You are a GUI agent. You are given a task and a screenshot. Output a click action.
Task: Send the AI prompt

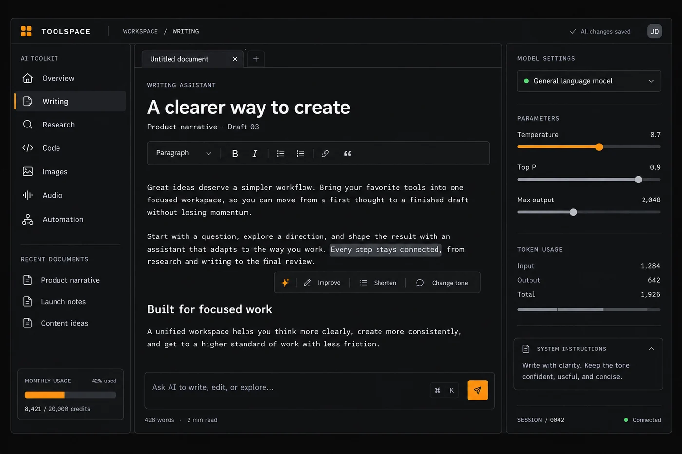tap(477, 390)
